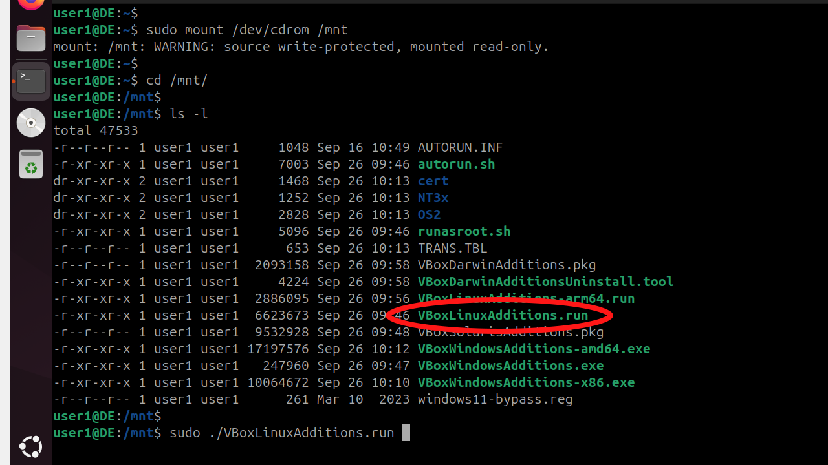Click the file size 2886095

[x=281, y=298]
